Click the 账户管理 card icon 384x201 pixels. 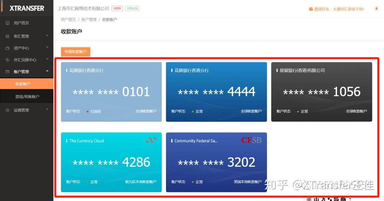pos(7,72)
